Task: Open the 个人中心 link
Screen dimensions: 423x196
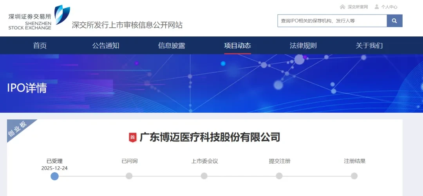Action: [389, 7]
